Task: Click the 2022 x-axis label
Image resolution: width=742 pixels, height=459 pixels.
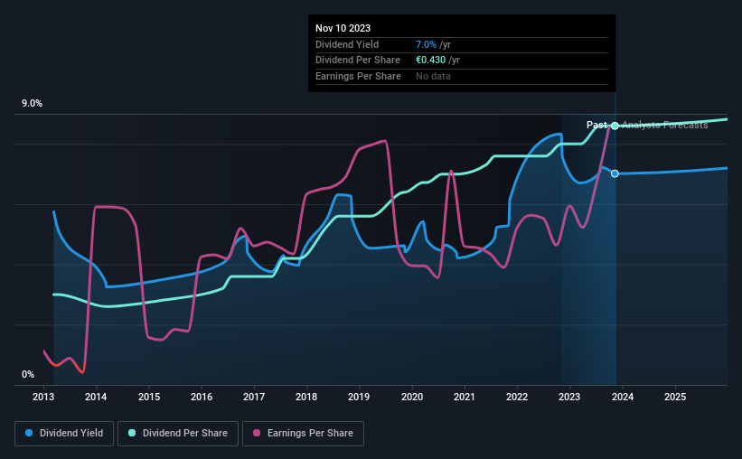Action: (517, 397)
